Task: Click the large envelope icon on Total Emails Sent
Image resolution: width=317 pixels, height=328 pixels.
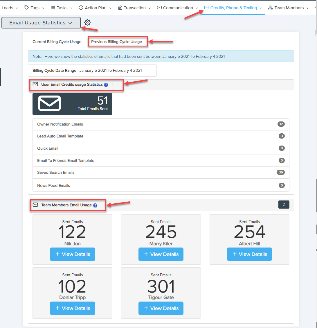Action: pos(50,103)
